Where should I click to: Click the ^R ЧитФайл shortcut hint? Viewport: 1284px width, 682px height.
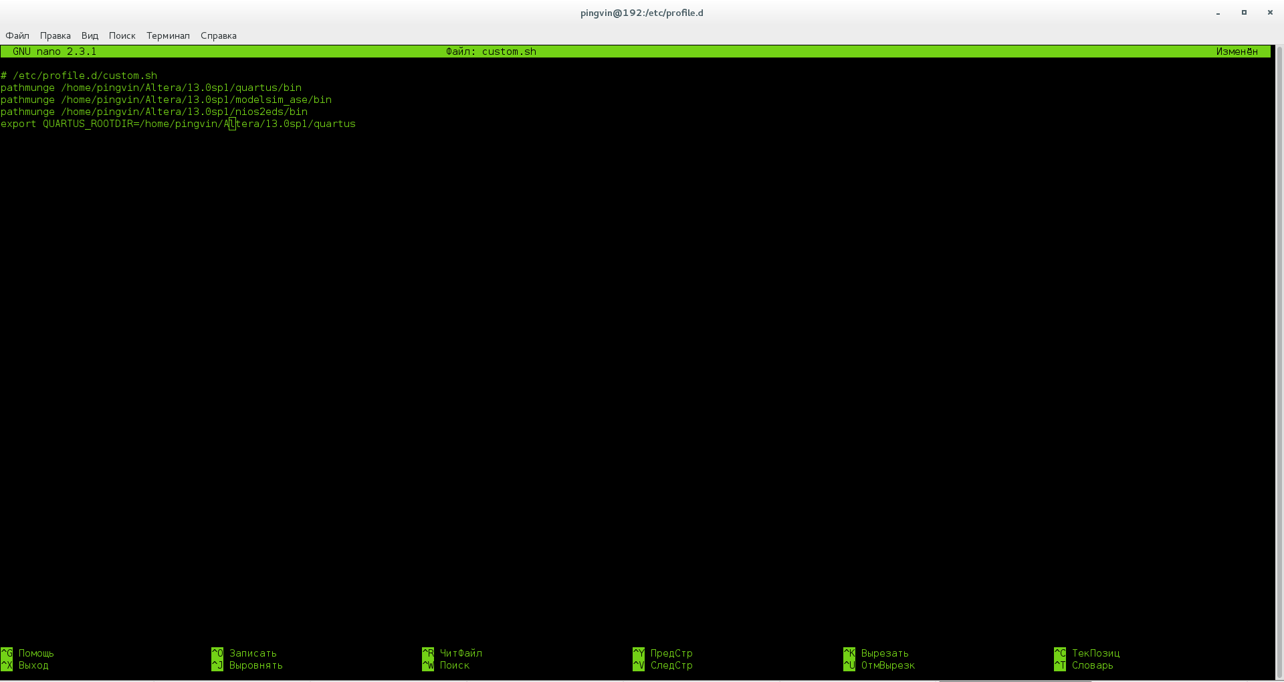452,653
